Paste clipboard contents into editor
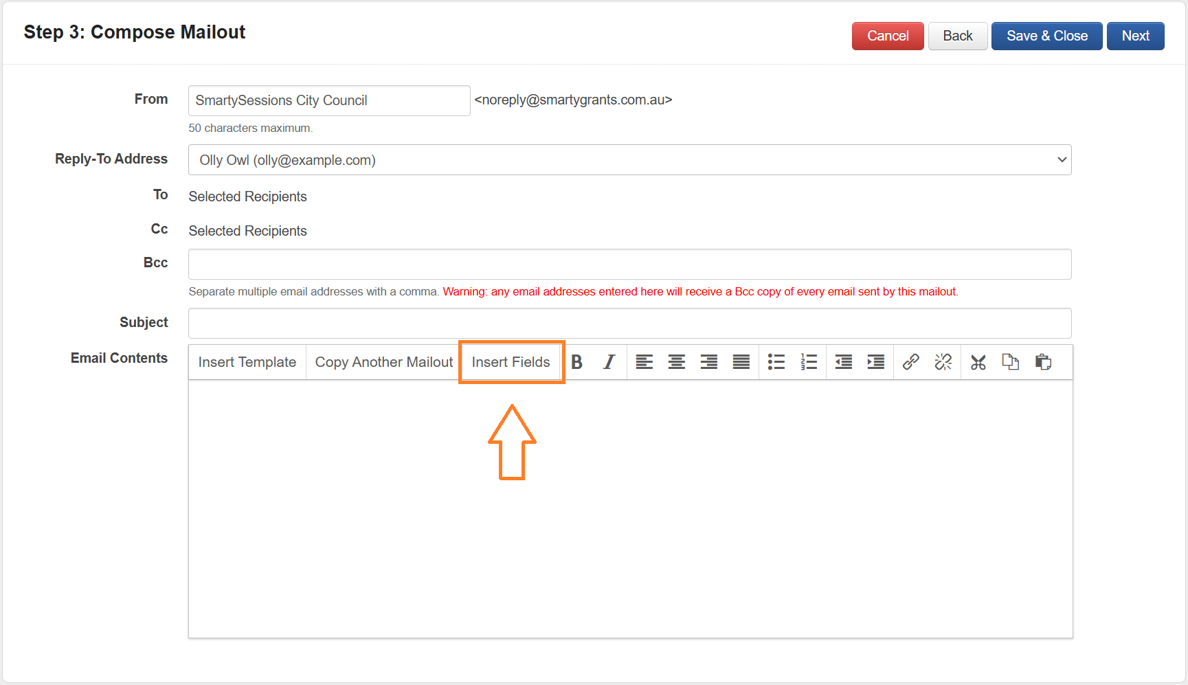This screenshot has width=1188, height=685. [1043, 362]
